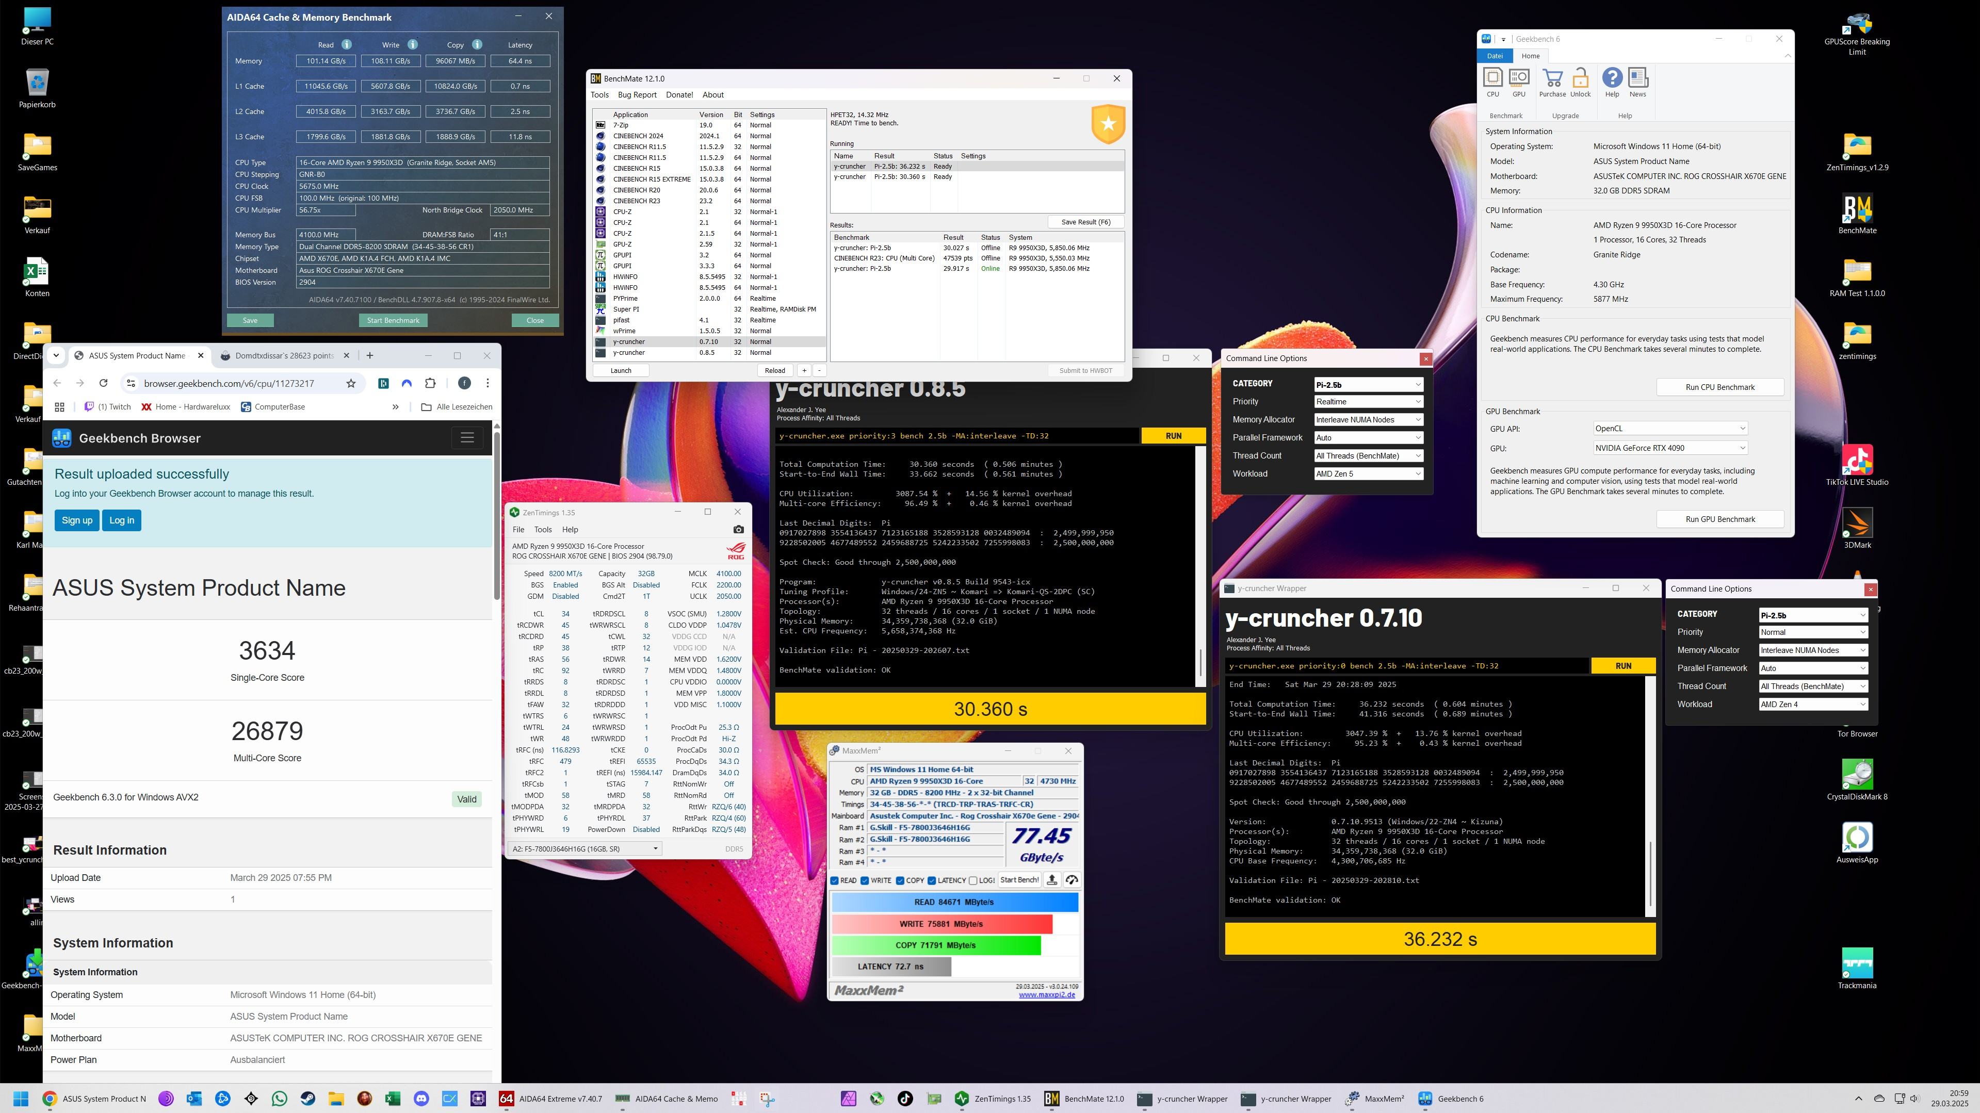
Task: Click the Launch button in BenchMate
Action: coord(620,370)
